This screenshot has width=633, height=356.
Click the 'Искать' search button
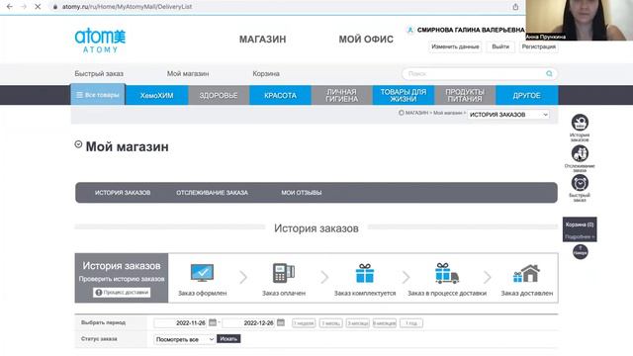(x=228, y=338)
